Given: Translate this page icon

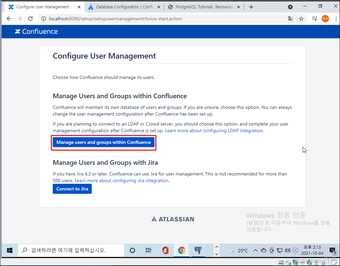Looking at the screenshot, I should point(291,19).
